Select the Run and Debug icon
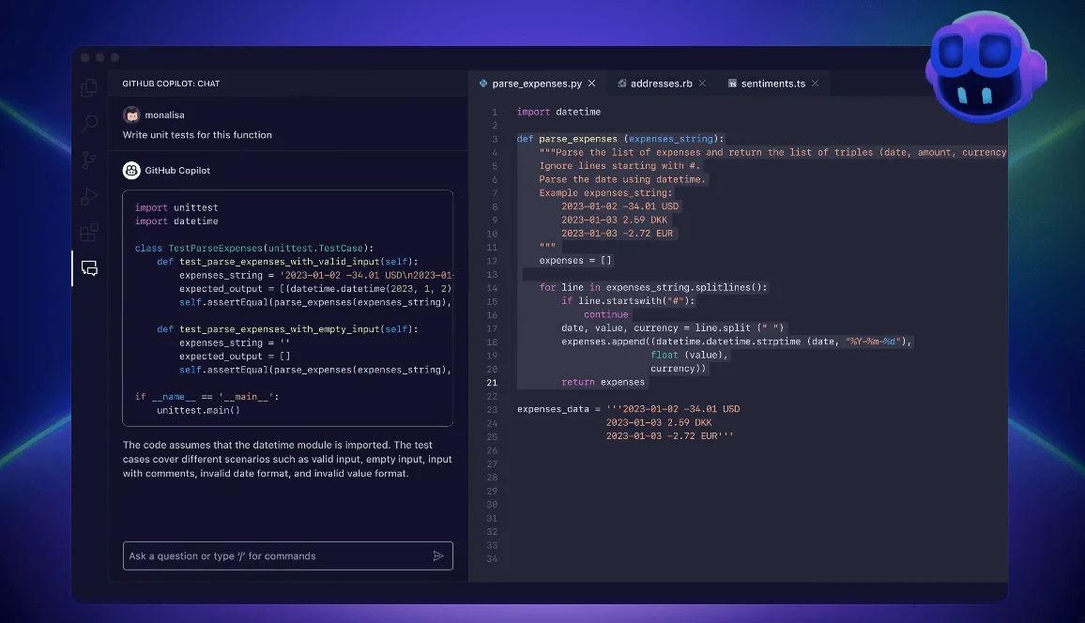The height and width of the screenshot is (623, 1085). (89, 195)
